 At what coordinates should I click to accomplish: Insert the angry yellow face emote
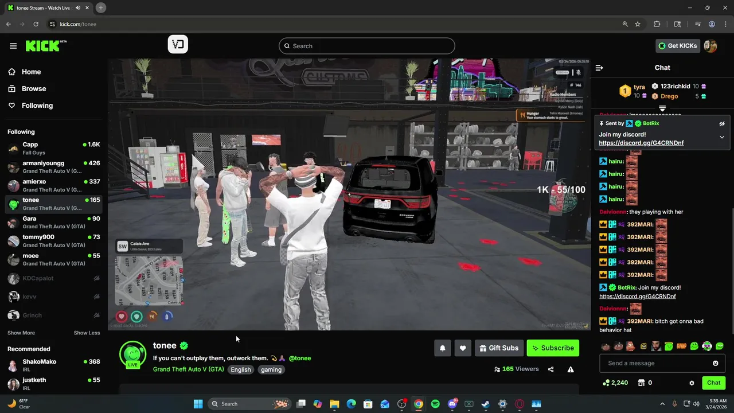pos(644,346)
